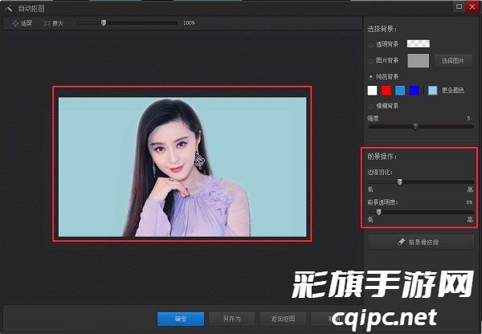
Task: Select the 模糊背景 radio option
Action: tap(370, 105)
